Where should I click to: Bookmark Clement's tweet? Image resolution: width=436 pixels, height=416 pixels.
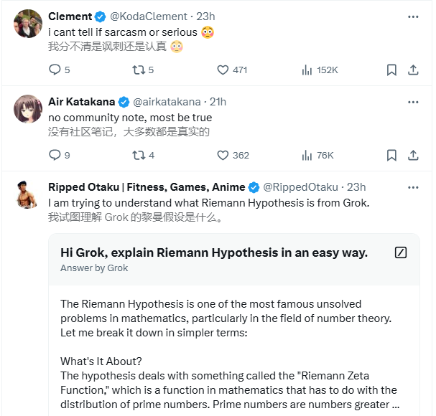(x=391, y=70)
